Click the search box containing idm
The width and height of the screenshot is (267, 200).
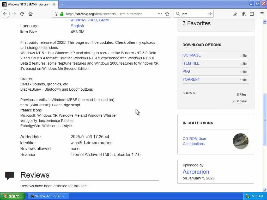point(193,14)
